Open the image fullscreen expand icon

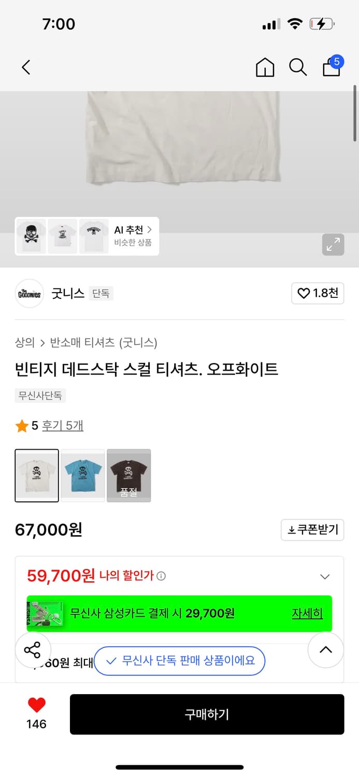pos(333,244)
